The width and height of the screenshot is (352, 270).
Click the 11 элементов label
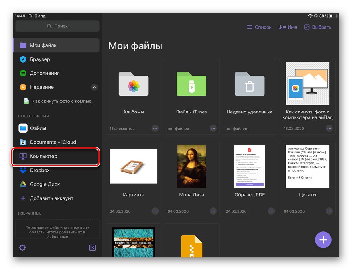coord(122,129)
